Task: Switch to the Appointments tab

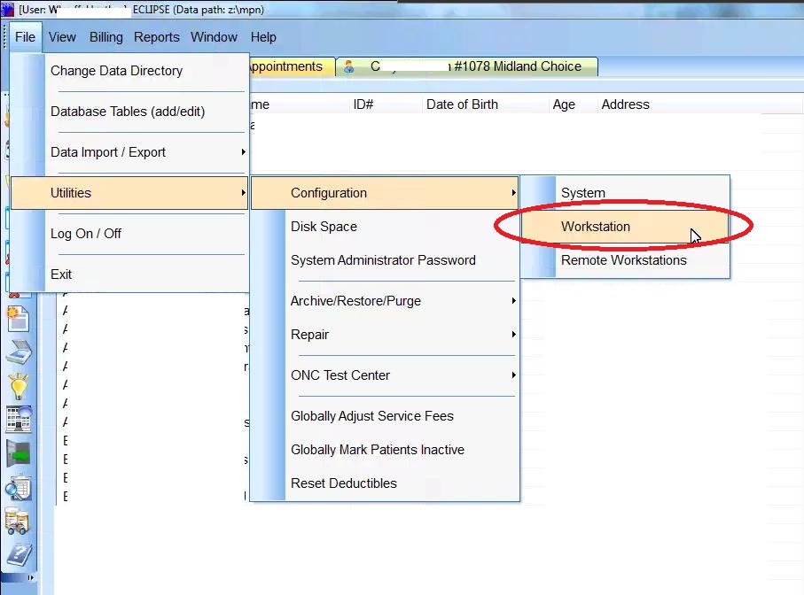Action: click(285, 66)
